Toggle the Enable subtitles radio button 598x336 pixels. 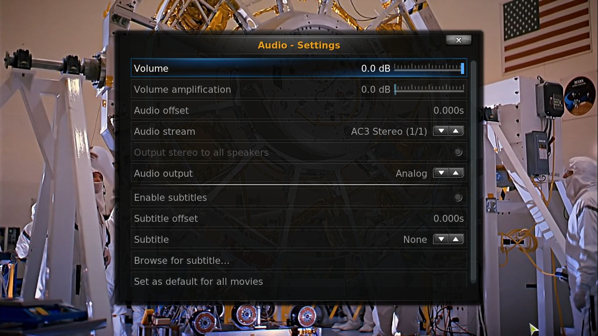click(x=458, y=197)
